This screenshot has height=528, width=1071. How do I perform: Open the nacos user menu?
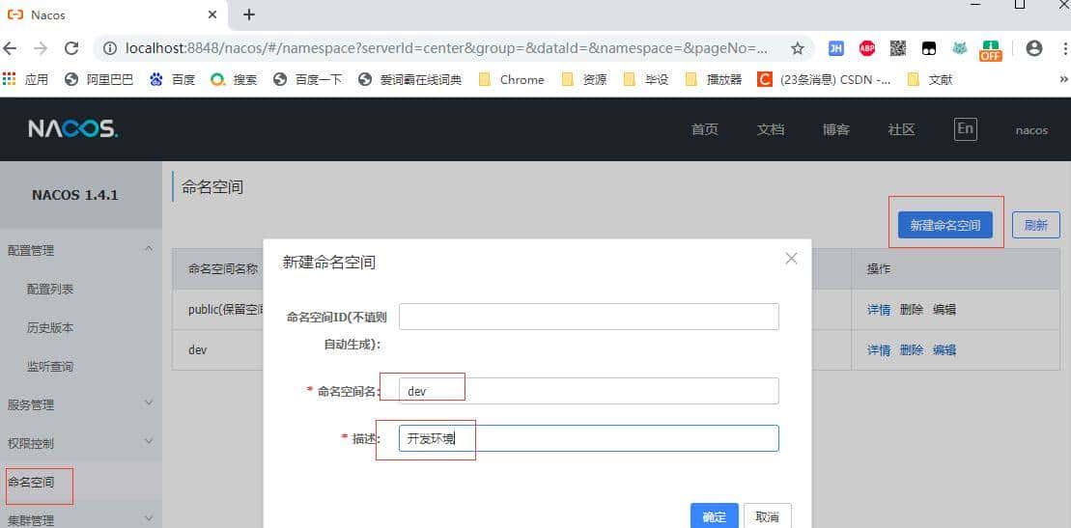pyautogui.click(x=1031, y=129)
